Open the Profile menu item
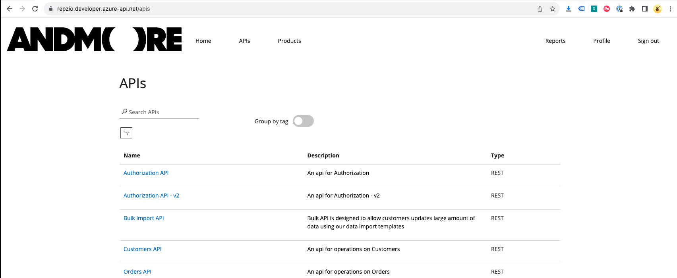 (x=602, y=41)
